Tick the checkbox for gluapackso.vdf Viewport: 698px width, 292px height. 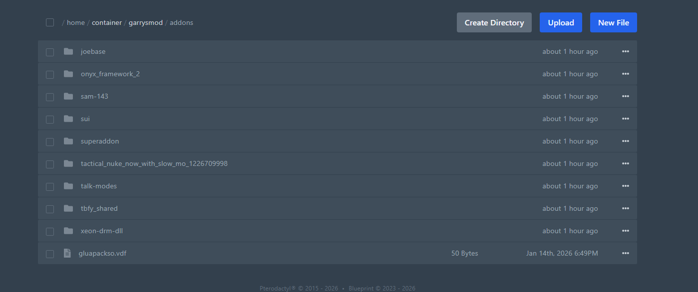(x=50, y=254)
